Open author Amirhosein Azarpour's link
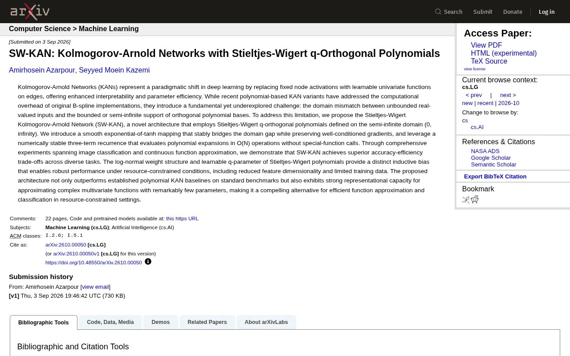Image resolution: width=570 pixels, height=356 pixels. pyautogui.click(x=42, y=70)
